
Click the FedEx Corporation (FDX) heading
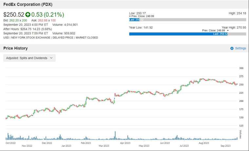[28, 5]
